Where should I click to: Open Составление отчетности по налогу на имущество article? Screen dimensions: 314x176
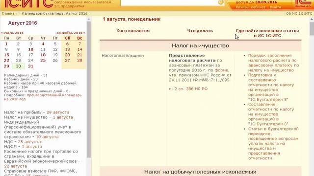[271, 114]
